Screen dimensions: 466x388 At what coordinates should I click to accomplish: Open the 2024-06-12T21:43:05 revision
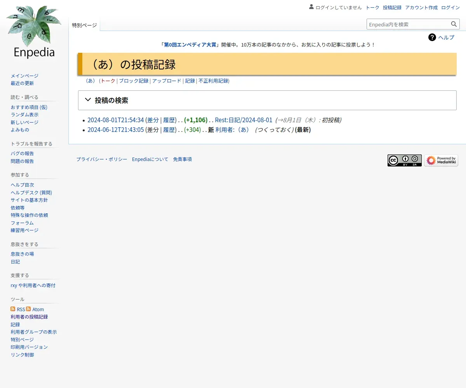tap(116, 130)
